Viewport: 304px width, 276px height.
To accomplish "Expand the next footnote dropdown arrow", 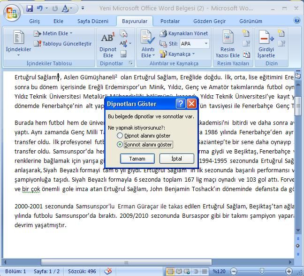I will (130, 44).
